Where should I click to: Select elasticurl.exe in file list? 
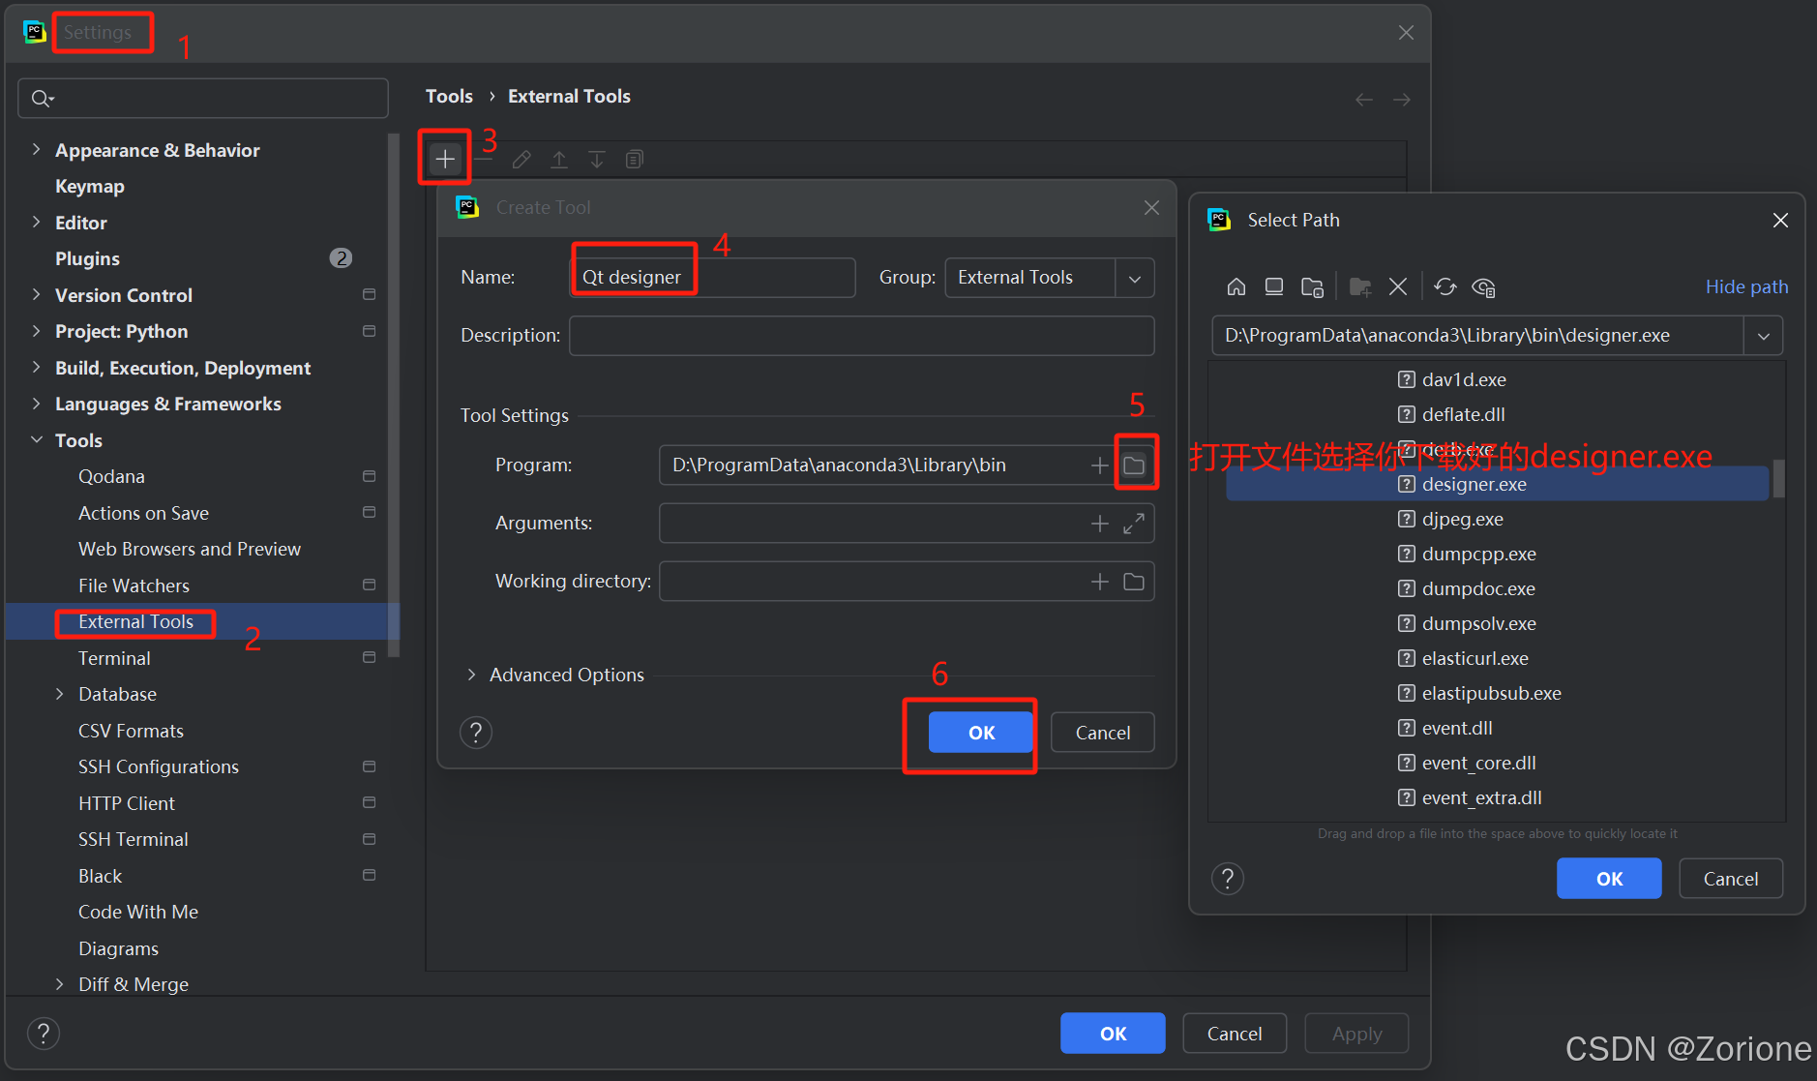(1475, 658)
